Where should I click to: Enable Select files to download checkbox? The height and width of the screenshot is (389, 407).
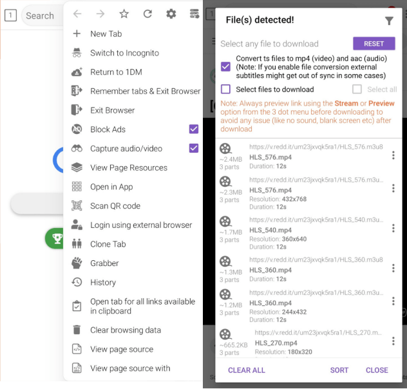pos(225,90)
